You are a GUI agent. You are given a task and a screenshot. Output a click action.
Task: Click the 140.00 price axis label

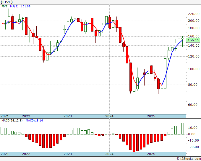click(x=194, y=45)
